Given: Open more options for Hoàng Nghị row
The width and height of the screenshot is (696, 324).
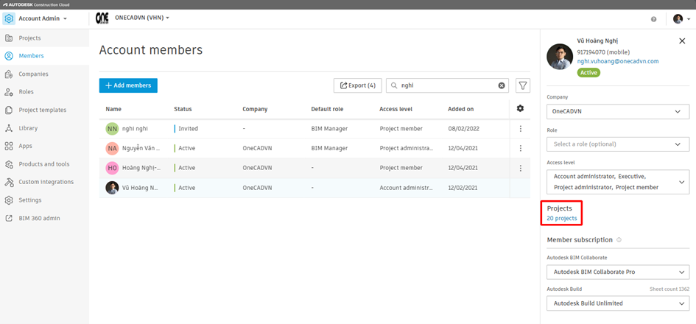Looking at the screenshot, I should [x=520, y=168].
